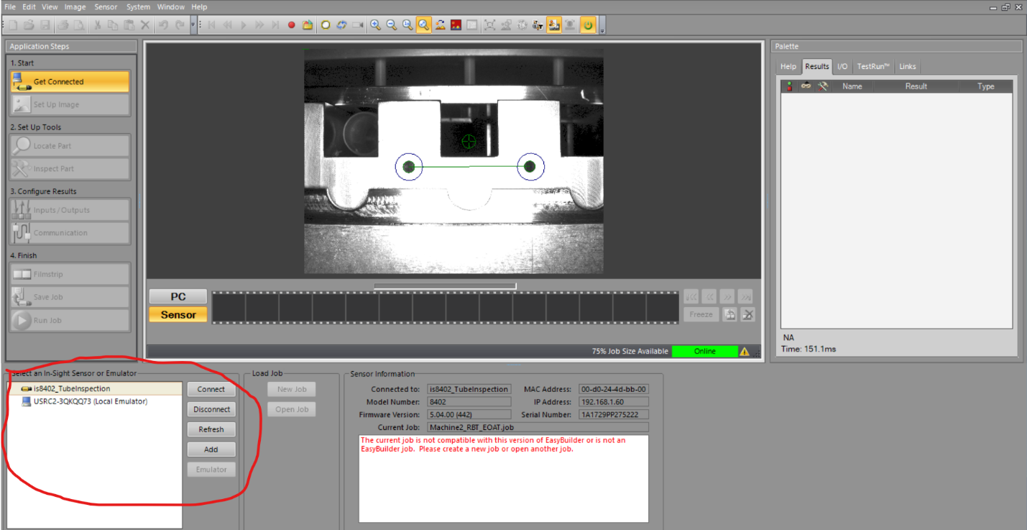The height and width of the screenshot is (530, 1027).
Task: Select USRC2-3QKQQ73 Local Emulator entry
Action: click(95, 401)
